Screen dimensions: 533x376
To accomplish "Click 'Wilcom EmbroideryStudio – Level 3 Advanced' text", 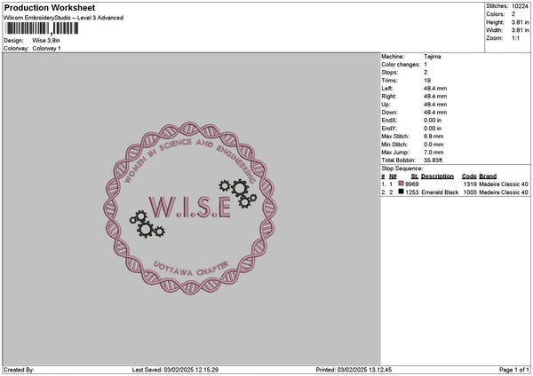I will tap(64, 18).
